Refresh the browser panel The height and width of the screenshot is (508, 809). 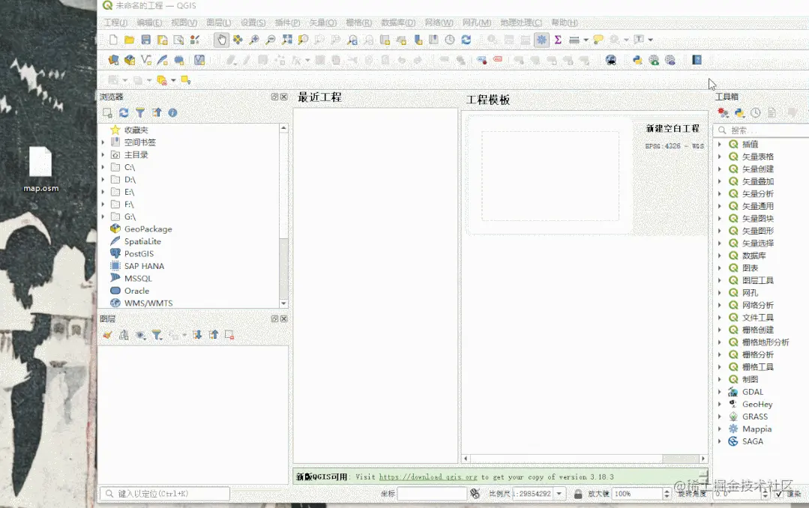(124, 112)
